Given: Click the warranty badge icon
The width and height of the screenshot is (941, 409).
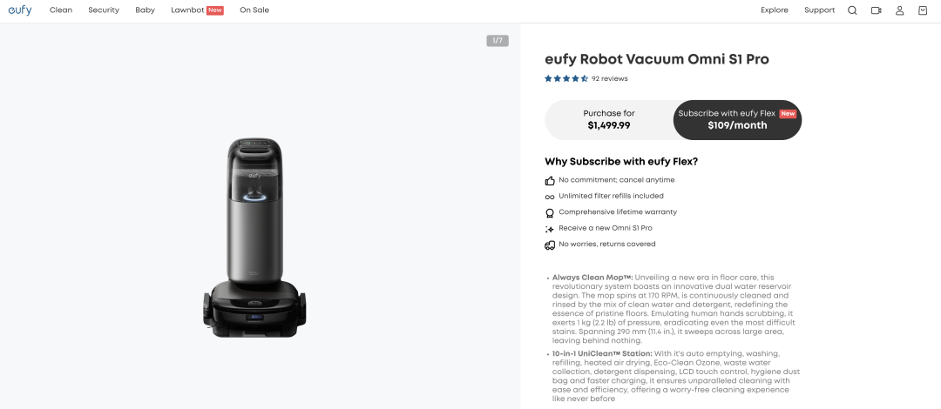Looking at the screenshot, I should tap(550, 212).
